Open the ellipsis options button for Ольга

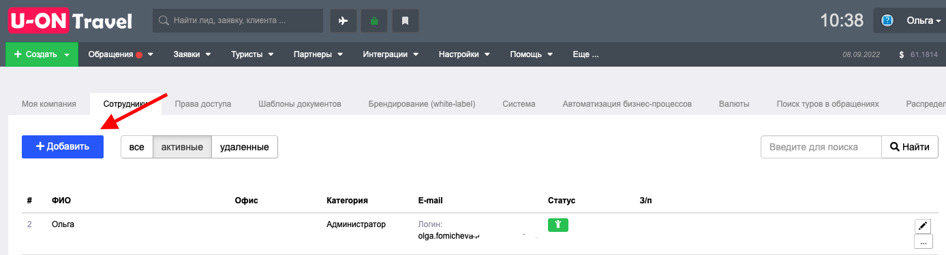click(x=924, y=242)
